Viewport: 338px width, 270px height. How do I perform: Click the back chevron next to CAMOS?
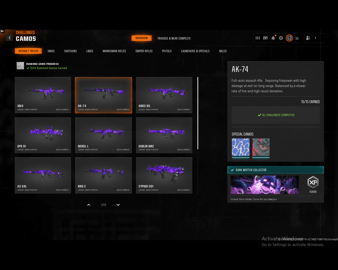tap(10, 38)
